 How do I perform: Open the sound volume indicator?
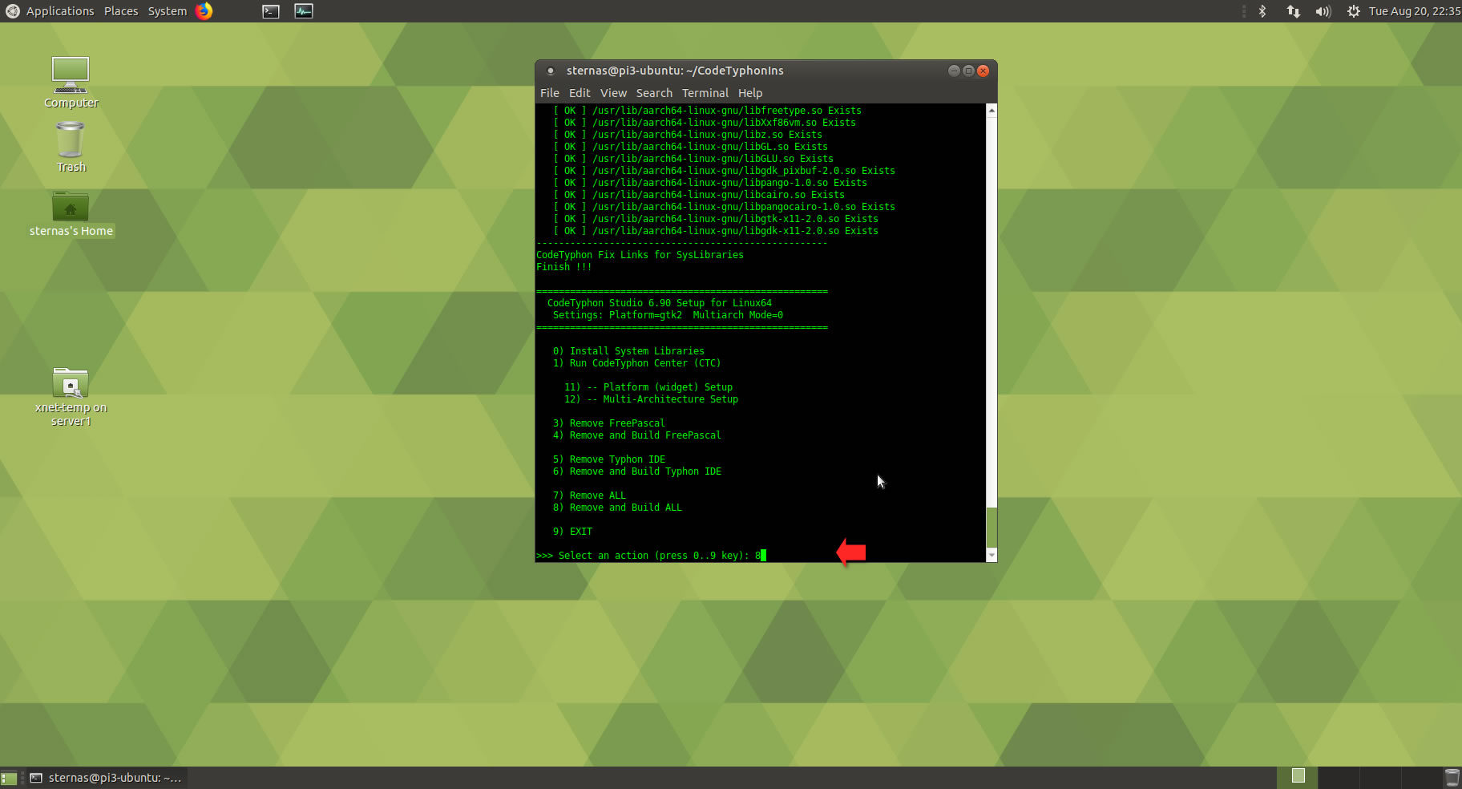pyautogui.click(x=1323, y=11)
